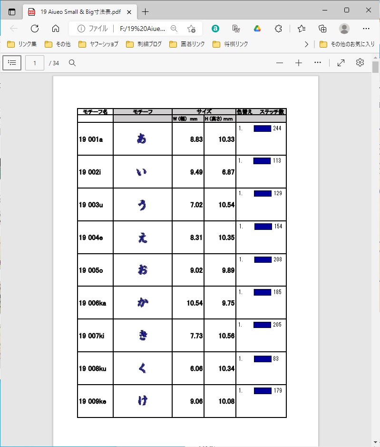Open the user profile avatar
The height and width of the screenshot is (447, 380).
point(344,29)
